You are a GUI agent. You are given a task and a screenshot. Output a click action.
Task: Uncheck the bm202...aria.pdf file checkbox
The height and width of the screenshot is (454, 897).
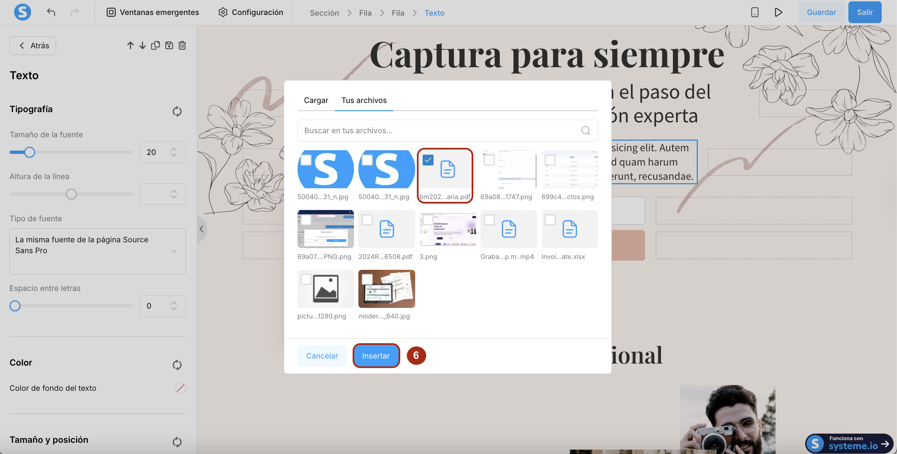pos(428,160)
